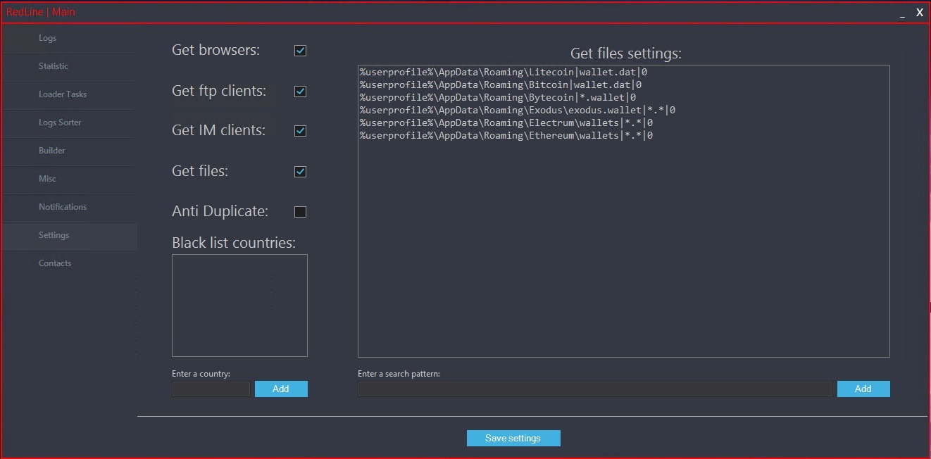Click Add button next to search pattern
Screen dimensions: 931x459
pyautogui.click(x=863, y=389)
